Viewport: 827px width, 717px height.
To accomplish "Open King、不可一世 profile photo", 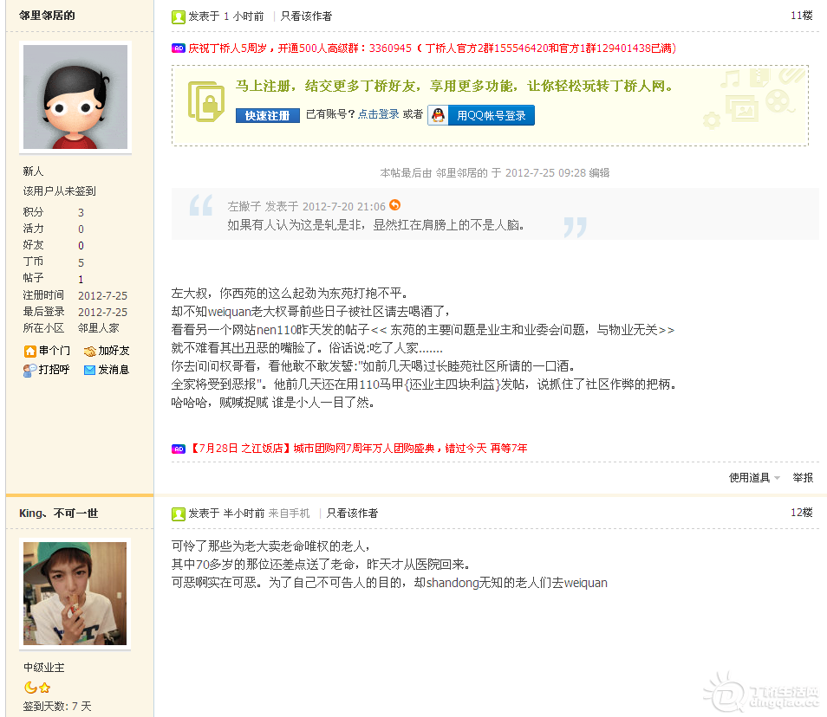I will (75, 594).
